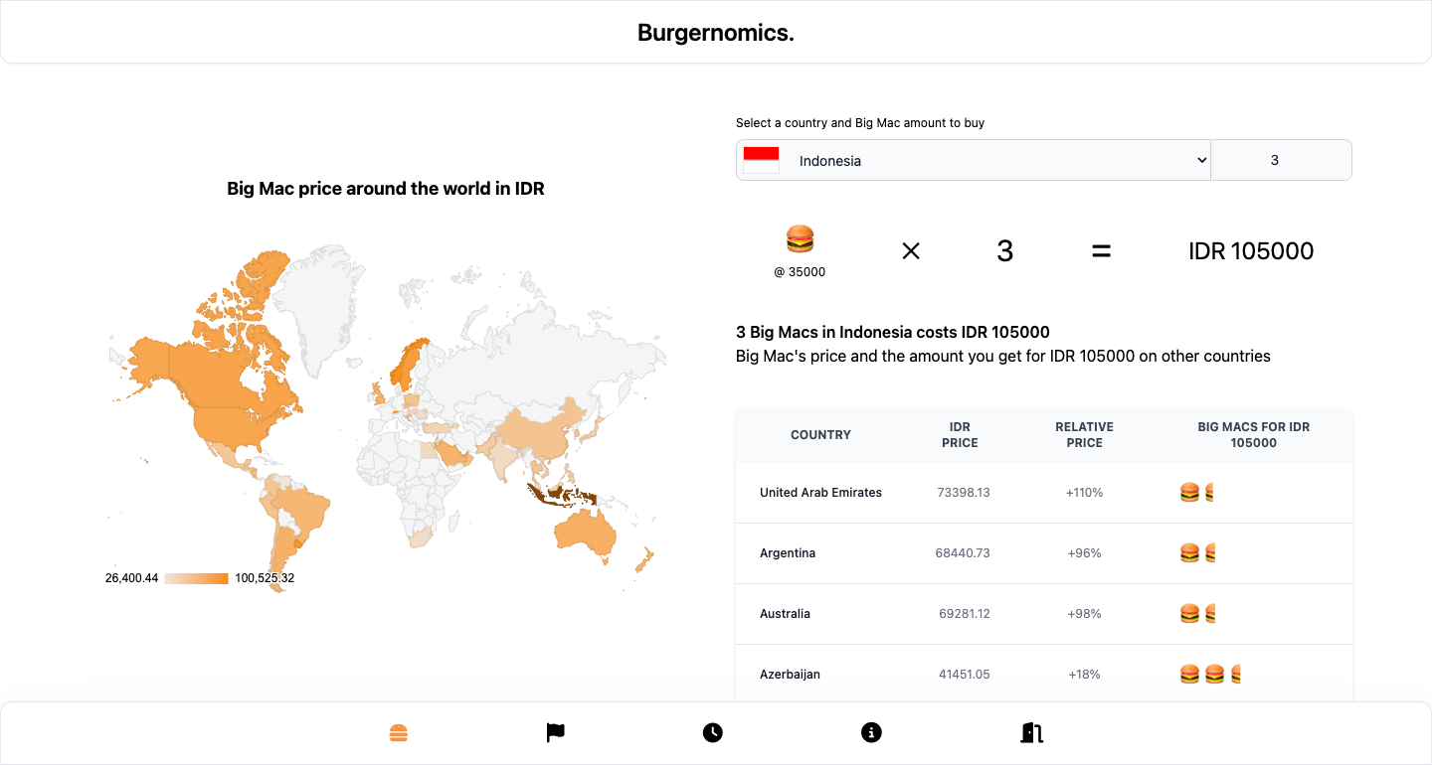This screenshot has height=765, width=1432.
Task: Click burger icons in Azerbaijan row
Action: point(1210,675)
